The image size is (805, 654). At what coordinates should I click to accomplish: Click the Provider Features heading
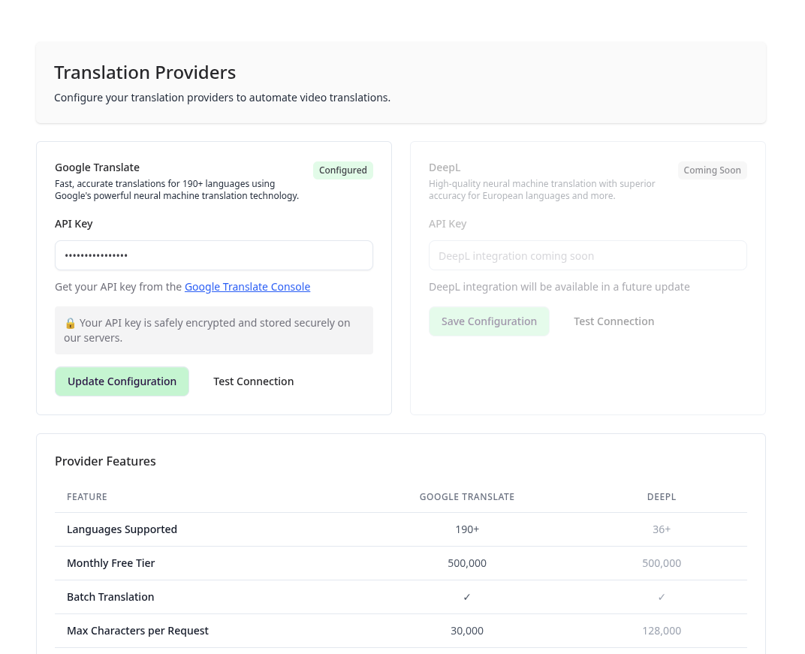point(105,461)
